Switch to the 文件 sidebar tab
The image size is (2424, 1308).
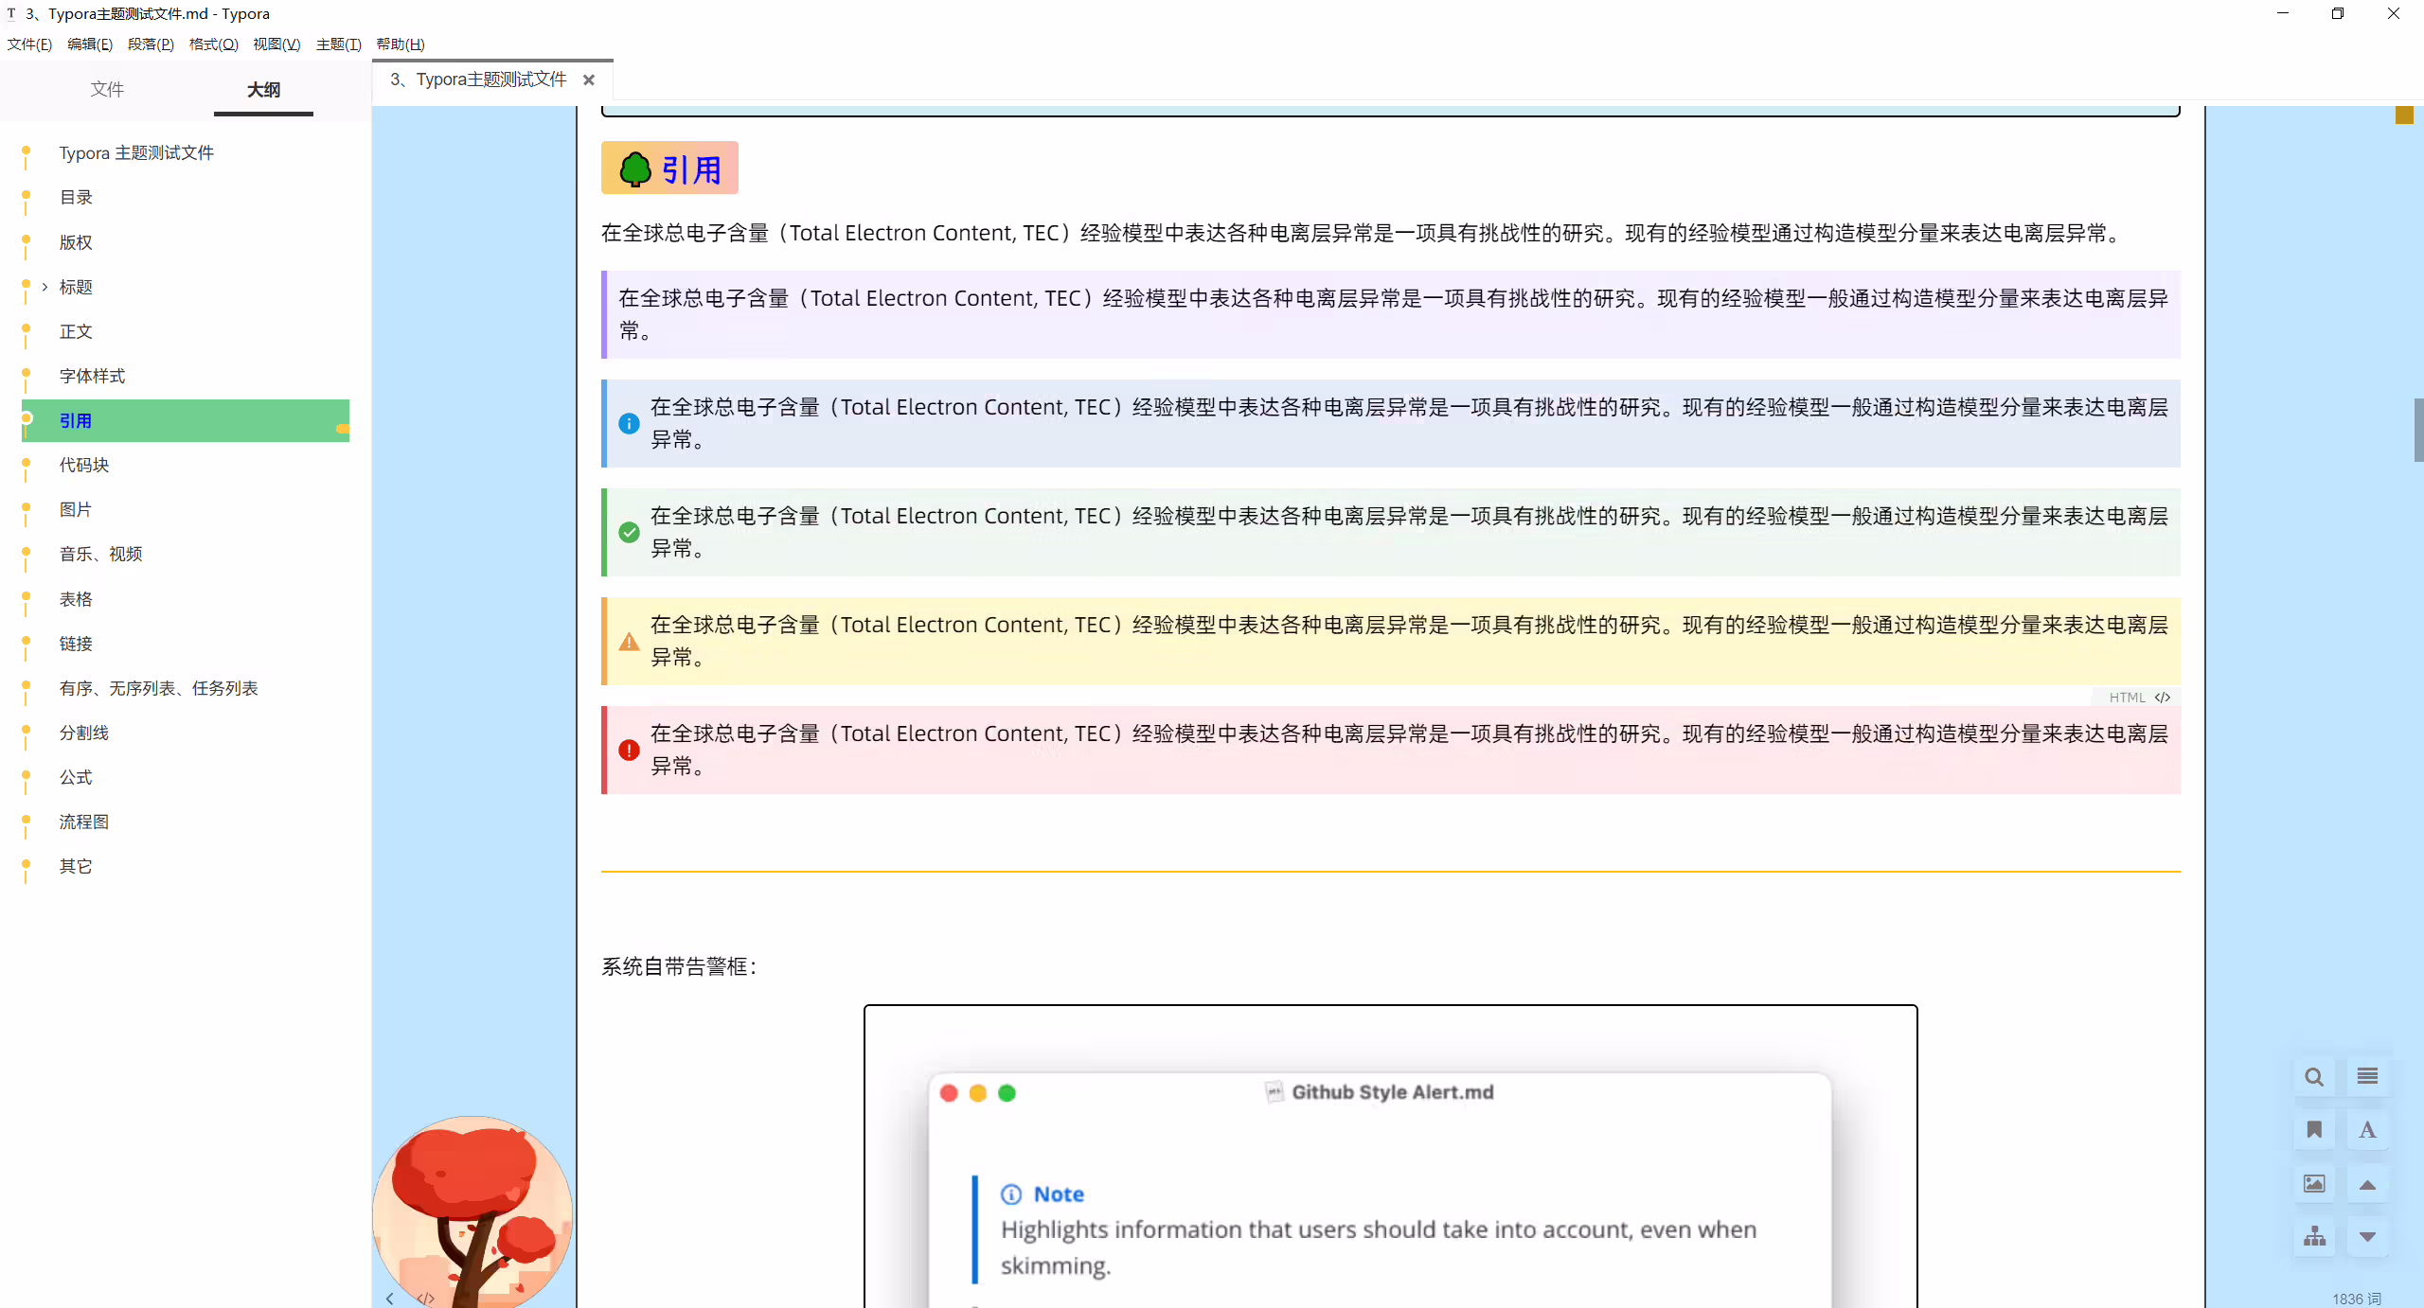[107, 89]
